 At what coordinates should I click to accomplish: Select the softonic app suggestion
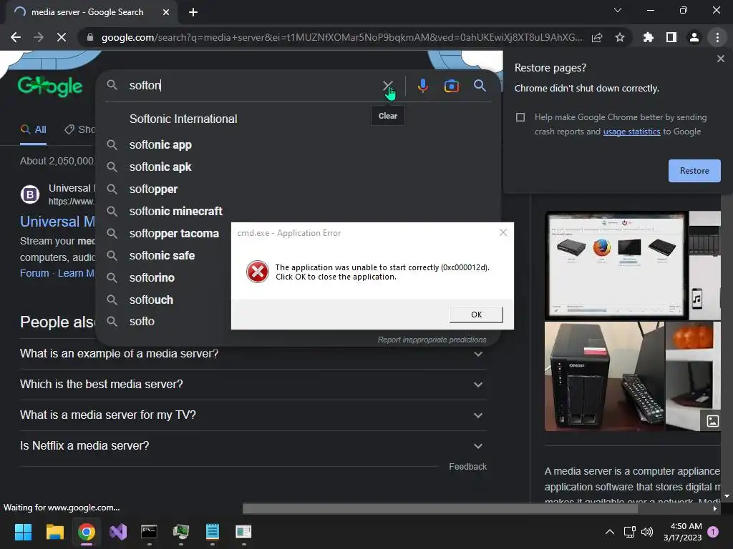(160, 144)
